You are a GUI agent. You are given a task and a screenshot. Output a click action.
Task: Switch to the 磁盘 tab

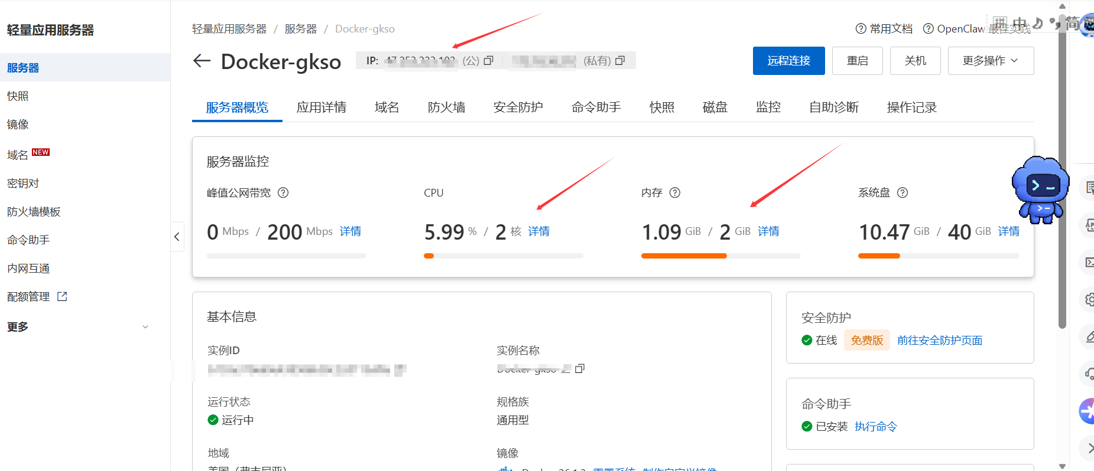tap(715, 107)
